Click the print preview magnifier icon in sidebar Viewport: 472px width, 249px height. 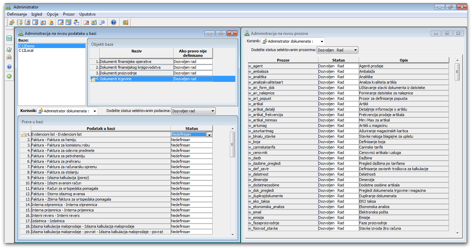9,50
